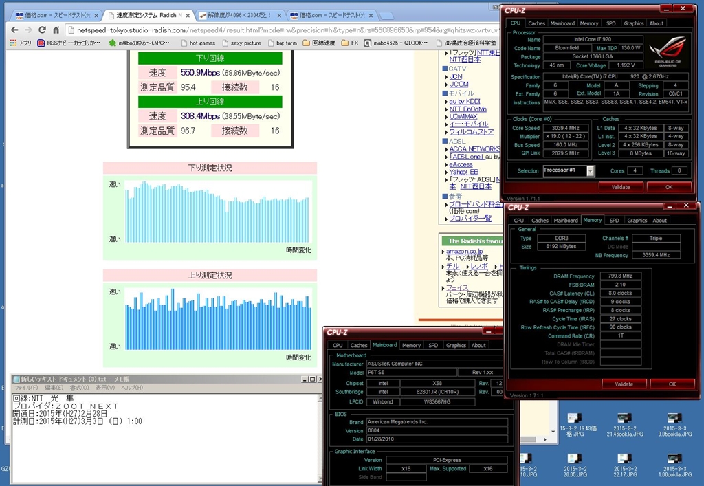Click the browser reload icon
The height and width of the screenshot is (486, 704).
click(42, 30)
